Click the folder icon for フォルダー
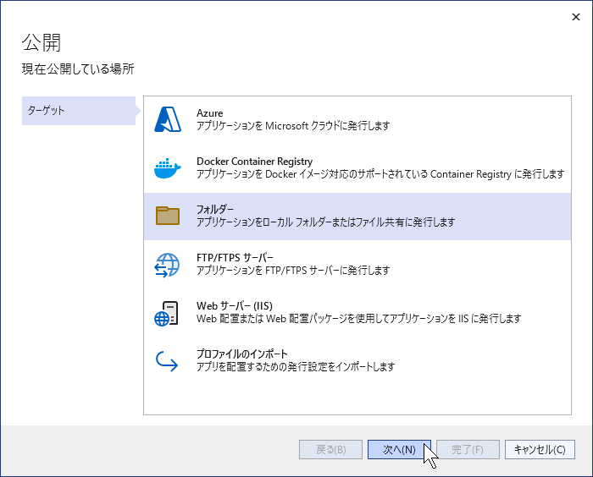Image resolution: width=593 pixels, height=477 pixels. [168, 216]
